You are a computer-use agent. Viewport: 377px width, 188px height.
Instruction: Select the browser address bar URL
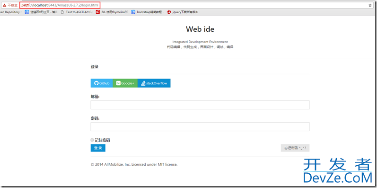pyautogui.click(x=60, y=5)
